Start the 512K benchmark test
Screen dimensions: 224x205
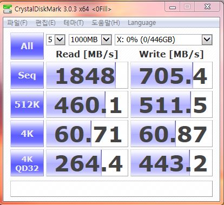click(27, 104)
